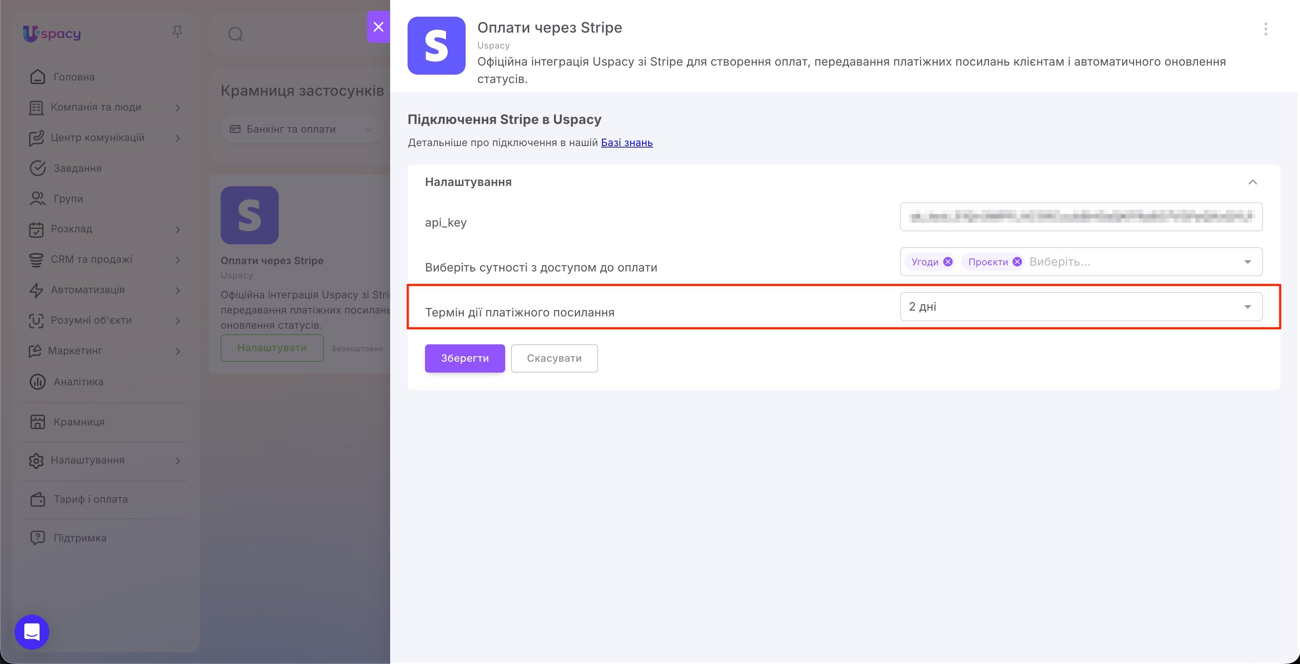Expand Центр комунікацій submenu arrow

coord(177,138)
